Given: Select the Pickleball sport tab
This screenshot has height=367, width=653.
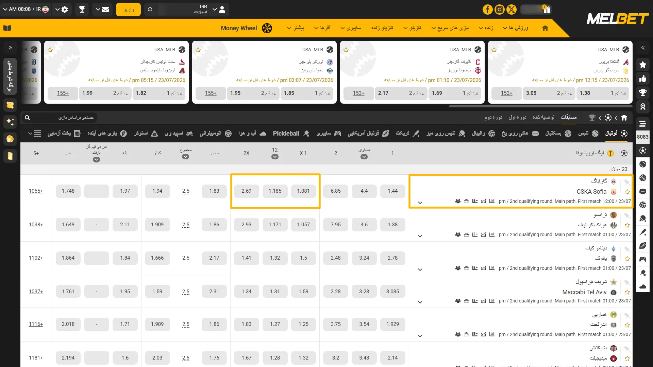Looking at the screenshot, I should [x=291, y=134].
